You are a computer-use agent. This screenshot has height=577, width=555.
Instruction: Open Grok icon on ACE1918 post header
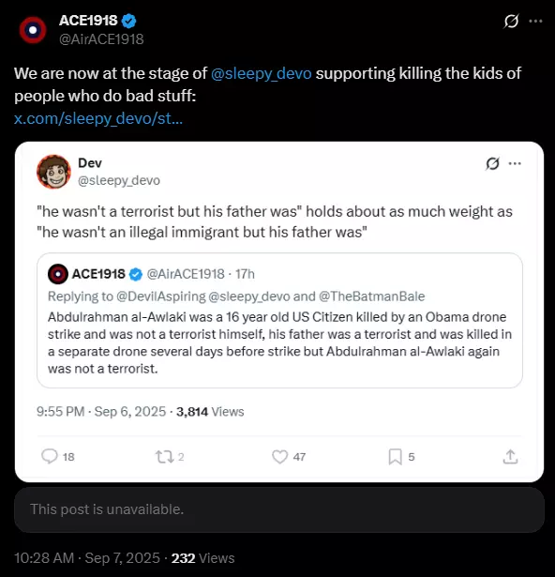point(511,21)
